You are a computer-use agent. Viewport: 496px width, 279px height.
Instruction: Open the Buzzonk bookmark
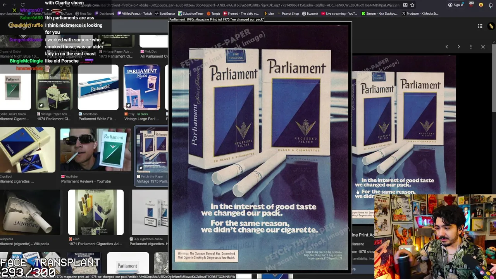tap(310, 14)
